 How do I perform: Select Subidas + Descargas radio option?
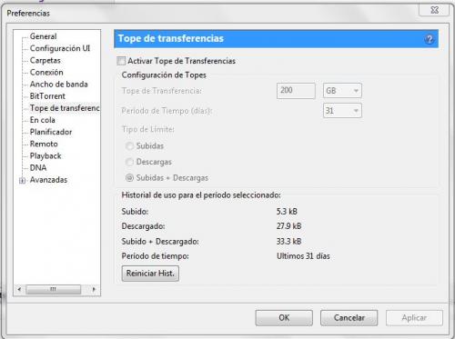point(129,178)
